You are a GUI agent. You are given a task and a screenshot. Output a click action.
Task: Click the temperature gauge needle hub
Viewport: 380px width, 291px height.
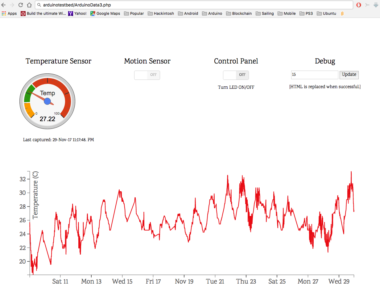tap(47, 101)
